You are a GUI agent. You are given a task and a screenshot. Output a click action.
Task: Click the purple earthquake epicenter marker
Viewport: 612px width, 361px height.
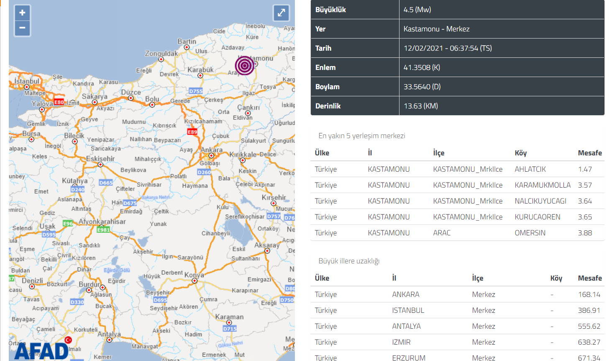245,66
